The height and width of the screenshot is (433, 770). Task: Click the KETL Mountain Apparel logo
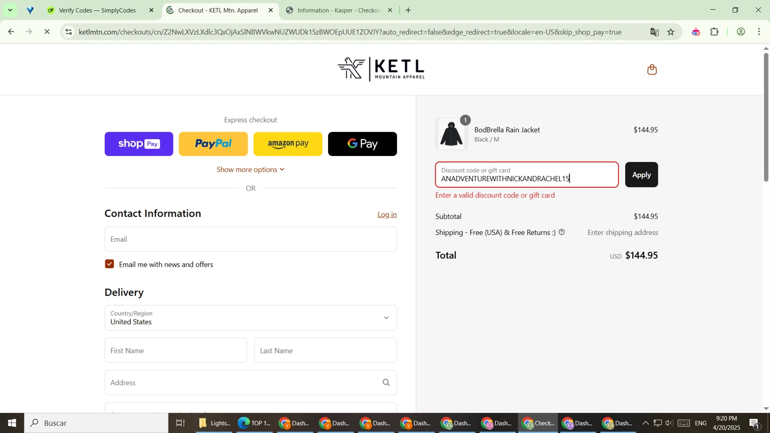click(381, 69)
